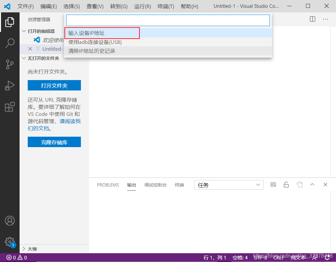Open the Extensions view
Viewport: 336px width, 262px height.
tap(10, 107)
